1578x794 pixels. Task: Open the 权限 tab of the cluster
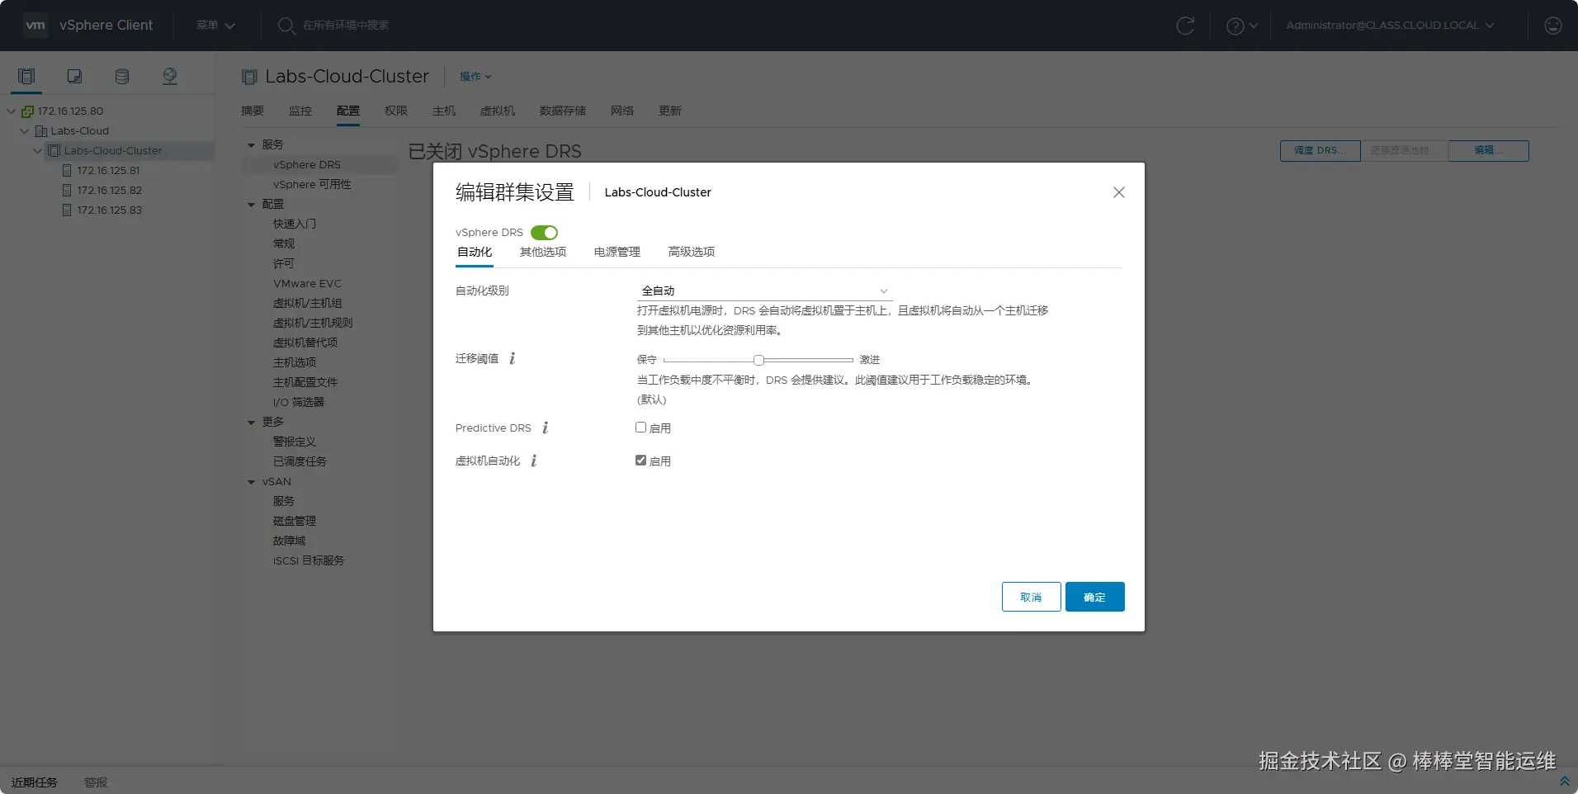pos(396,111)
